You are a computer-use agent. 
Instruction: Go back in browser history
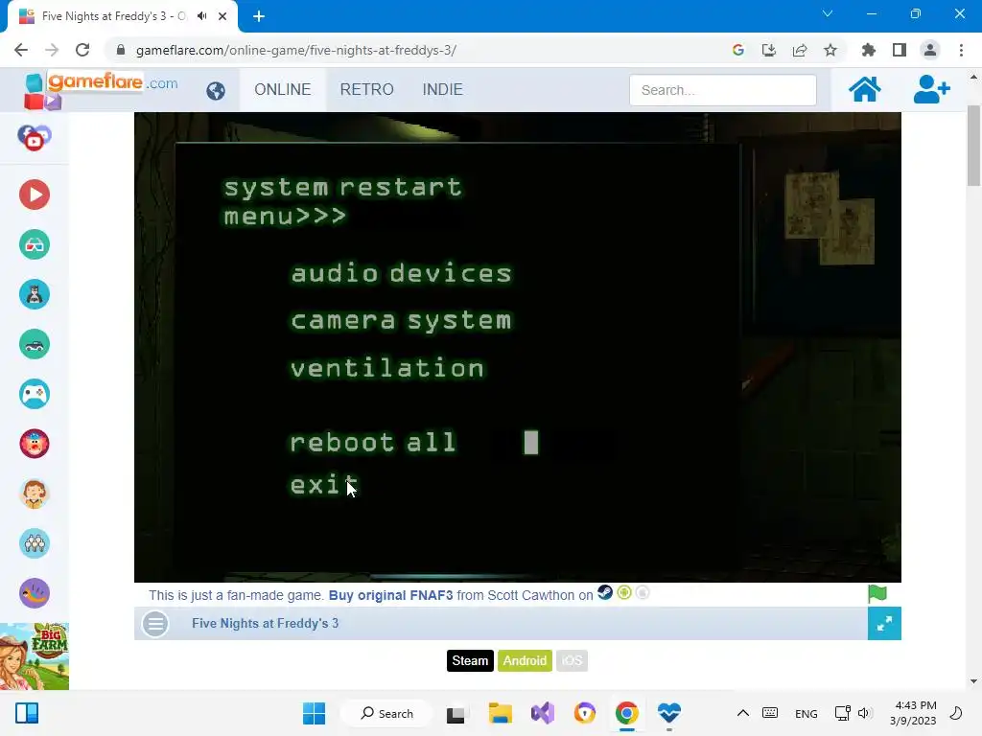[21, 50]
